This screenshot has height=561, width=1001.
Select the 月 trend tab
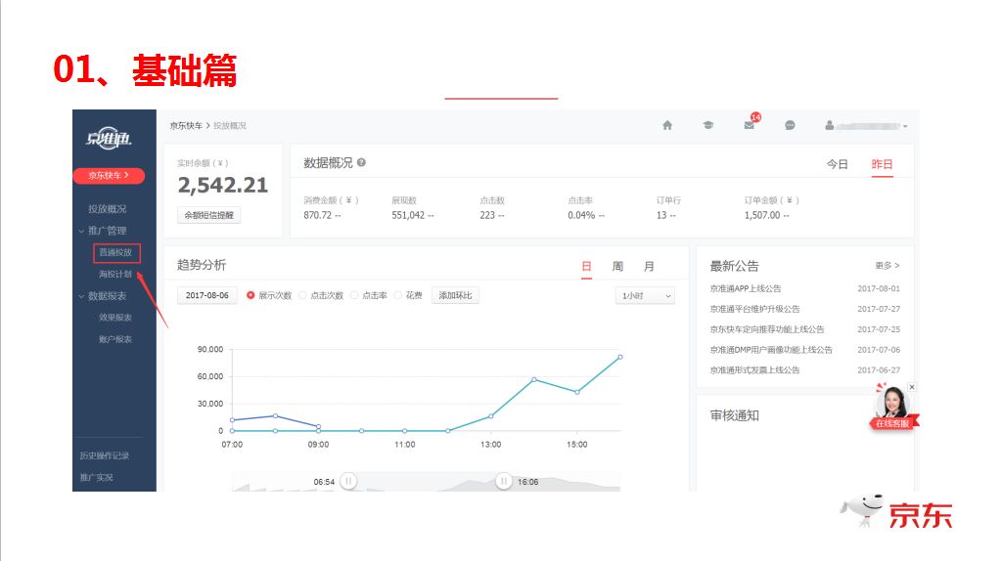649,266
